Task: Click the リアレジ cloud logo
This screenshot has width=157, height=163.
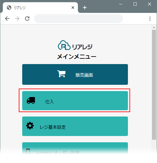Action: 75,45
